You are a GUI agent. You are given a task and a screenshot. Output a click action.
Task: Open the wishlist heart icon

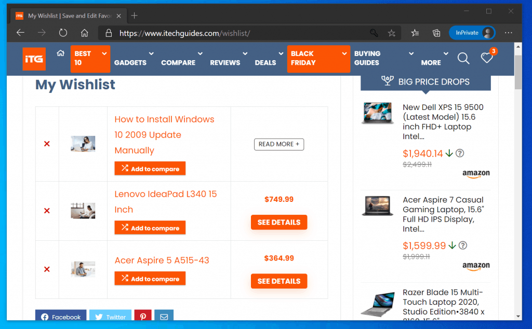point(487,58)
